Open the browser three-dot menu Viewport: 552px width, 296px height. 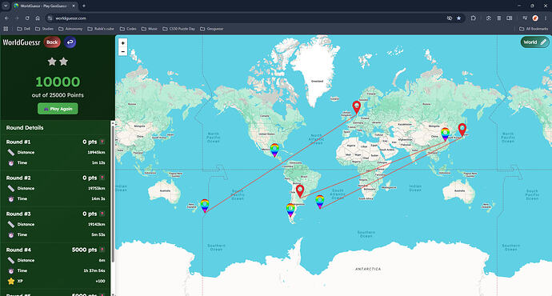pyautogui.click(x=546, y=18)
